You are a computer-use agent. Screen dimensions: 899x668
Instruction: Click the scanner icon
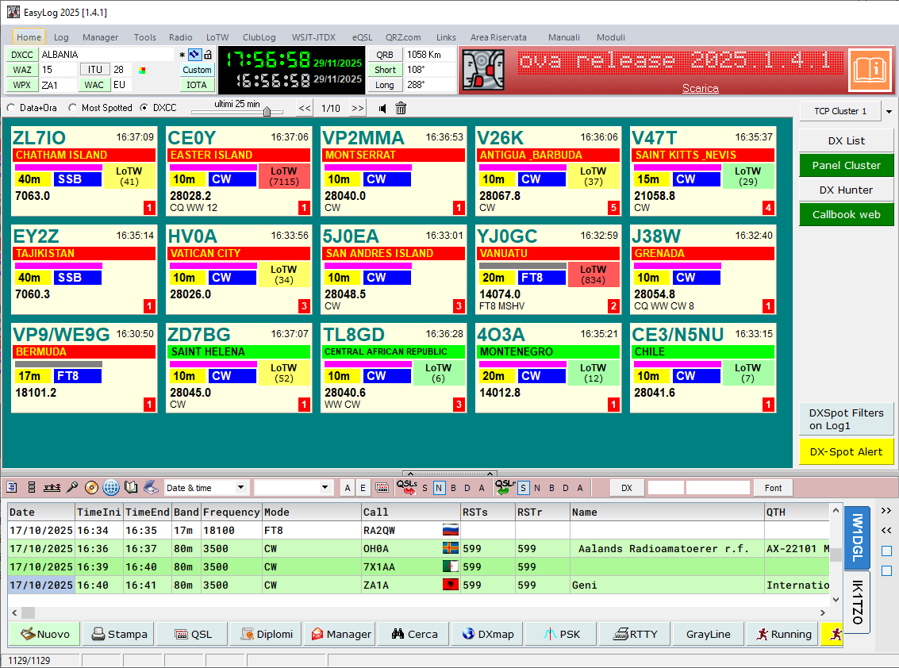pyautogui.click(x=151, y=487)
